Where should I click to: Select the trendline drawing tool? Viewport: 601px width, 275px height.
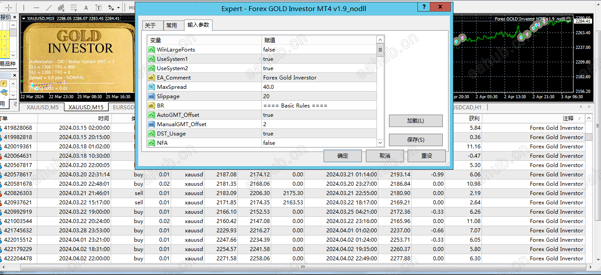(x=49, y=8)
